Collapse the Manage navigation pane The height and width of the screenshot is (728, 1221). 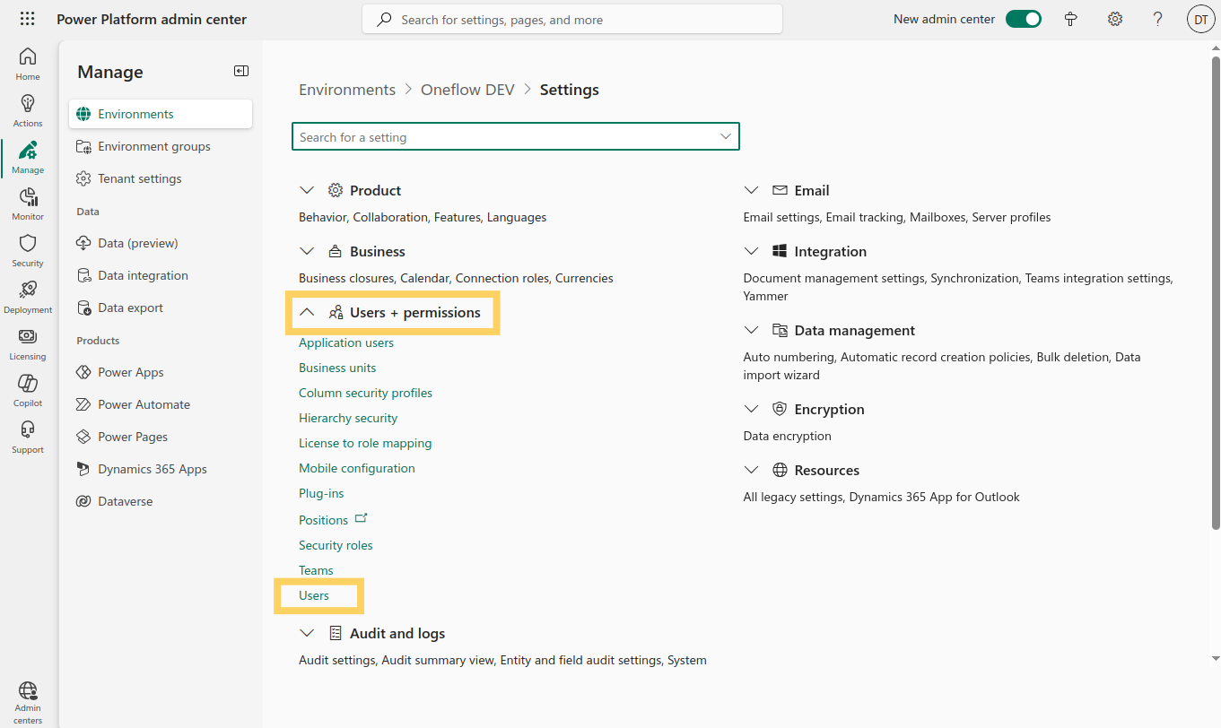241,71
